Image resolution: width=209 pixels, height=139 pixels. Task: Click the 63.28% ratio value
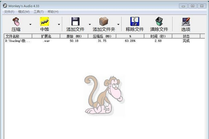point(130,41)
